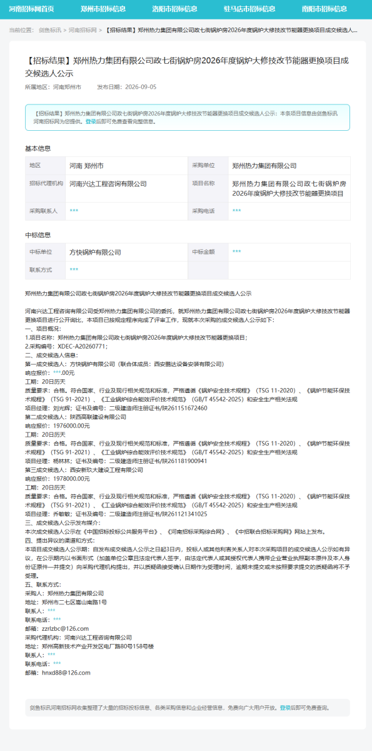This screenshot has width=372, height=751.
Task: Open 洛阳市招标信息 nav tab
Action: pyautogui.click(x=174, y=9)
